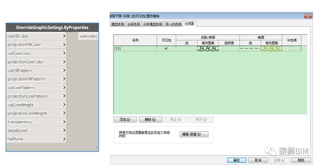Select the overrides output port
Screen dimensions: 319x165
88,36
